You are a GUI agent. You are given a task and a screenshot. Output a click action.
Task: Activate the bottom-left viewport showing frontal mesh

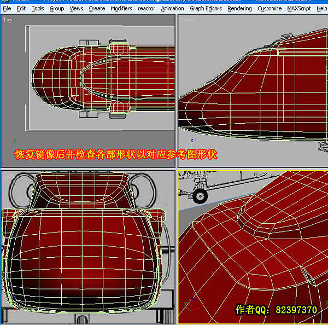click(x=88, y=247)
